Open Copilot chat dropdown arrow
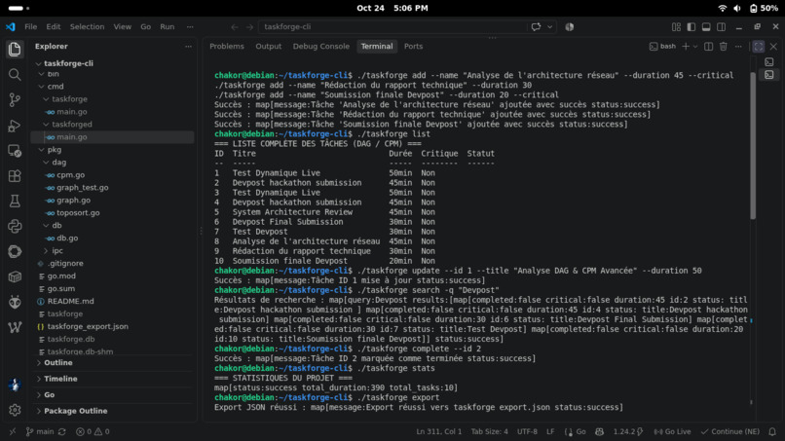 click(x=549, y=26)
